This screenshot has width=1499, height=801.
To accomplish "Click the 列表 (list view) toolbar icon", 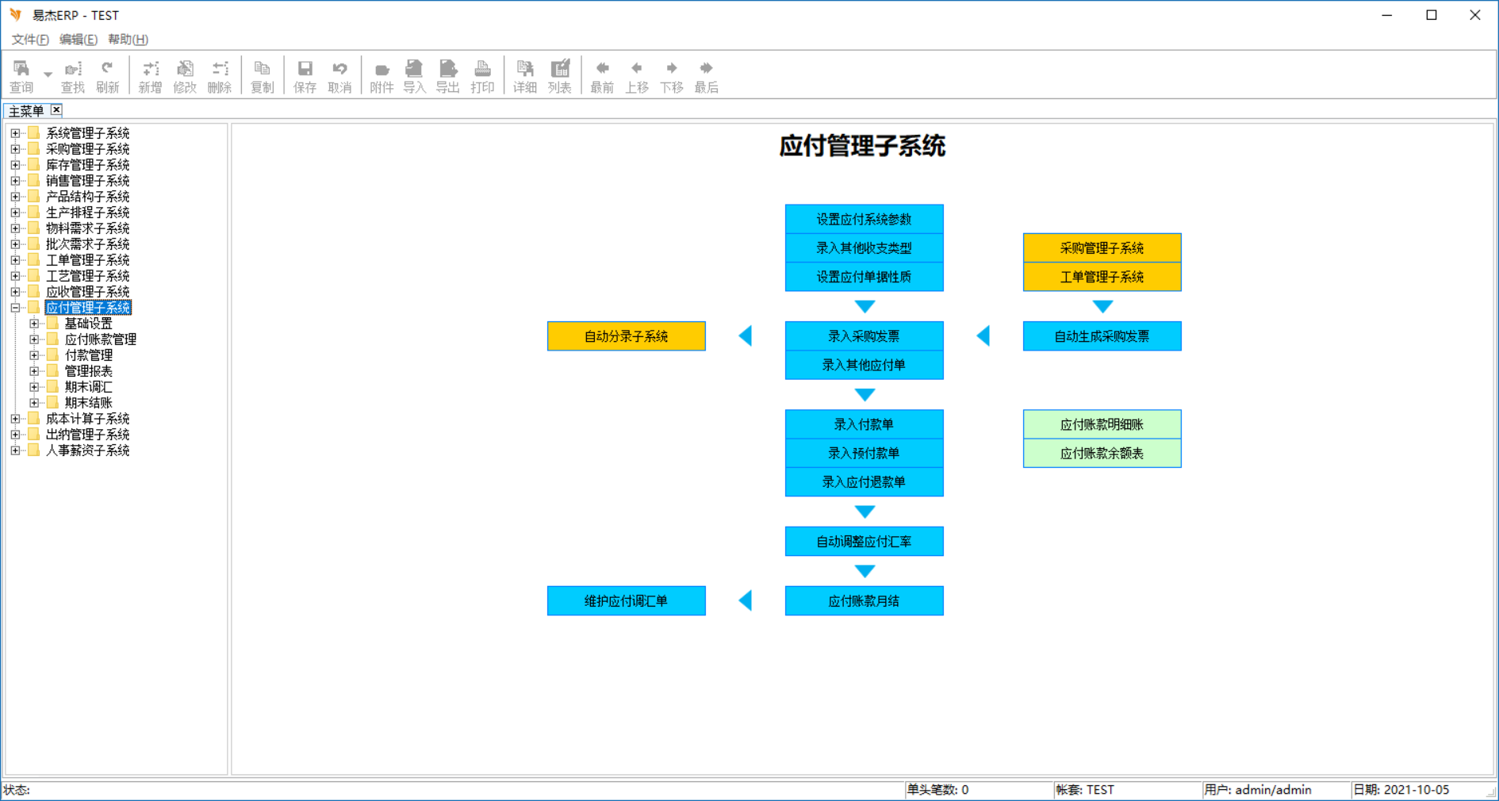I will pos(560,77).
